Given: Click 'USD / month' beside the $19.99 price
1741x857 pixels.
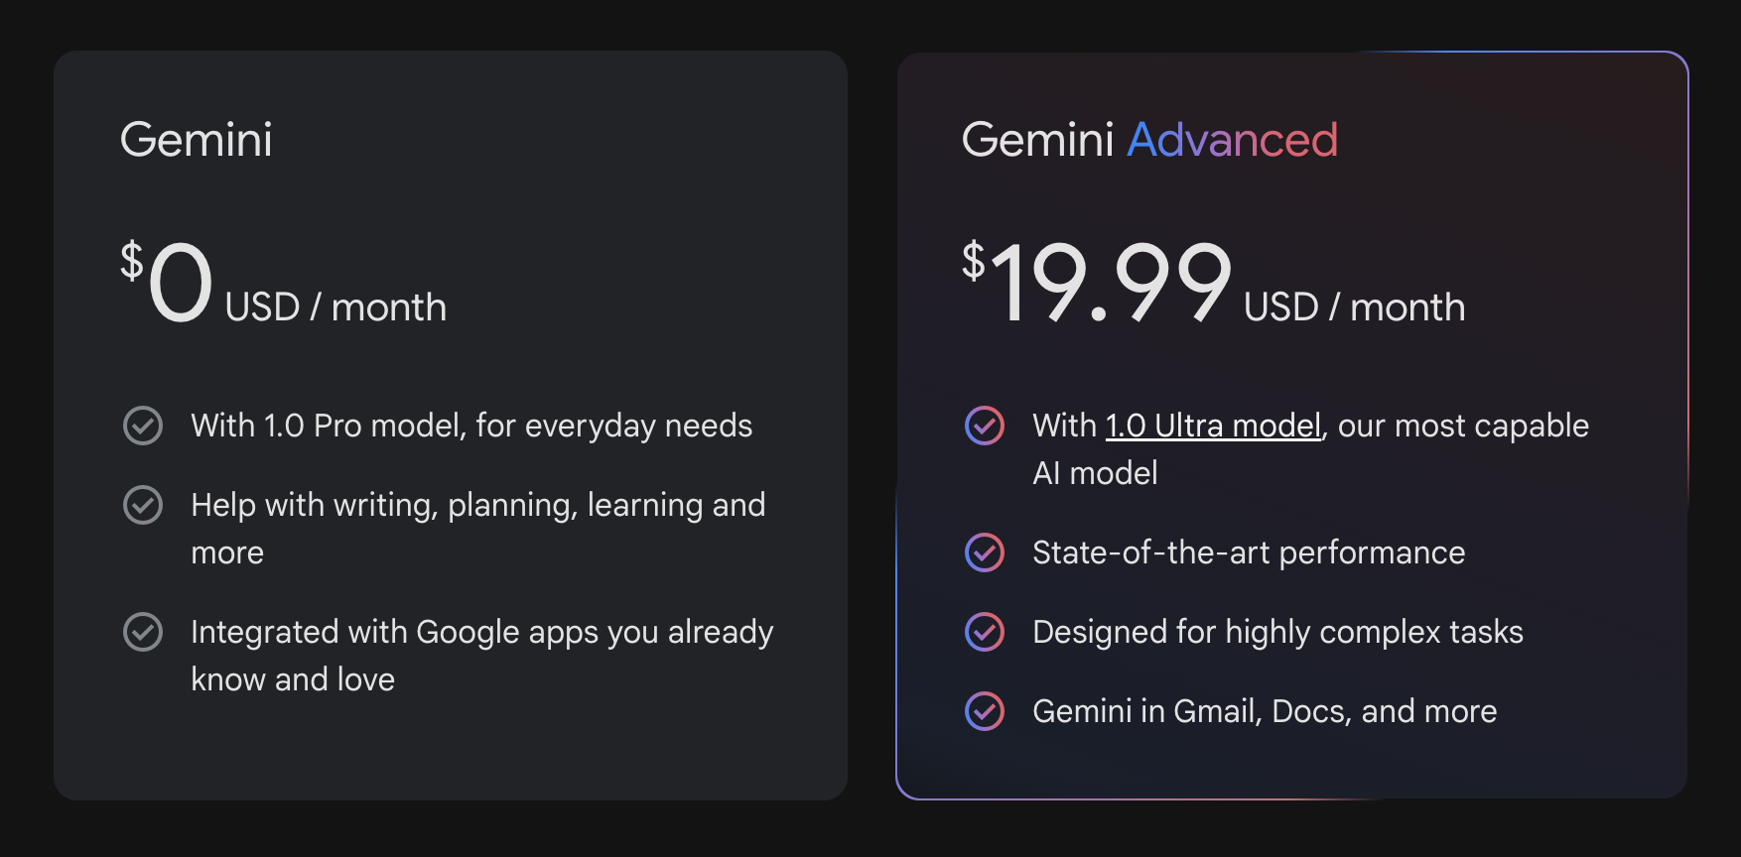Looking at the screenshot, I should pyautogui.click(x=1354, y=307).
